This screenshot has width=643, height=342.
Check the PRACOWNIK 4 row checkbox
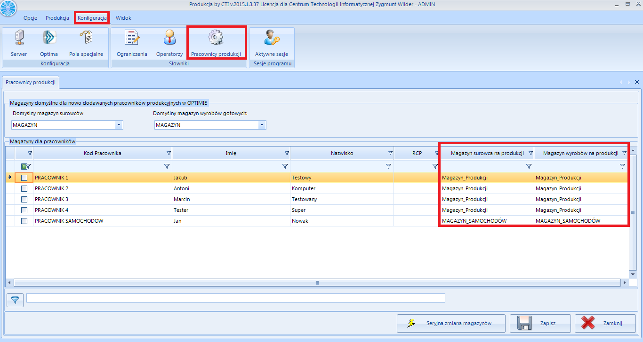point(24,210)
